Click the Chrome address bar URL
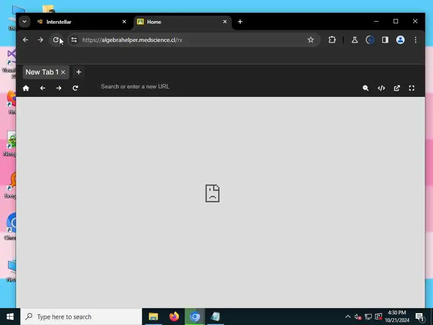The image size is (433, 325). [x=132, y=40]
